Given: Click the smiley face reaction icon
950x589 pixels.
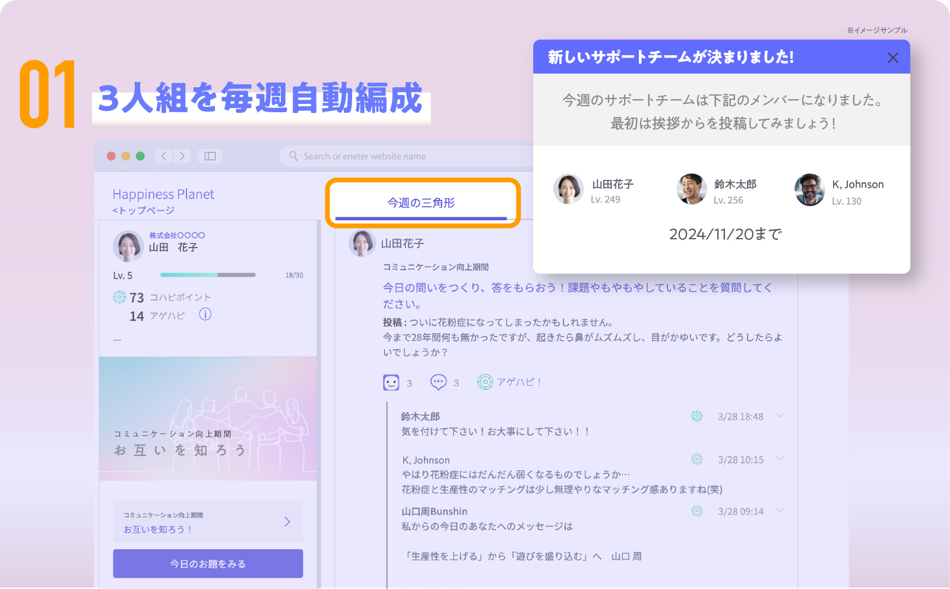Looking at the screenshot, I should (x=391, y=383).
